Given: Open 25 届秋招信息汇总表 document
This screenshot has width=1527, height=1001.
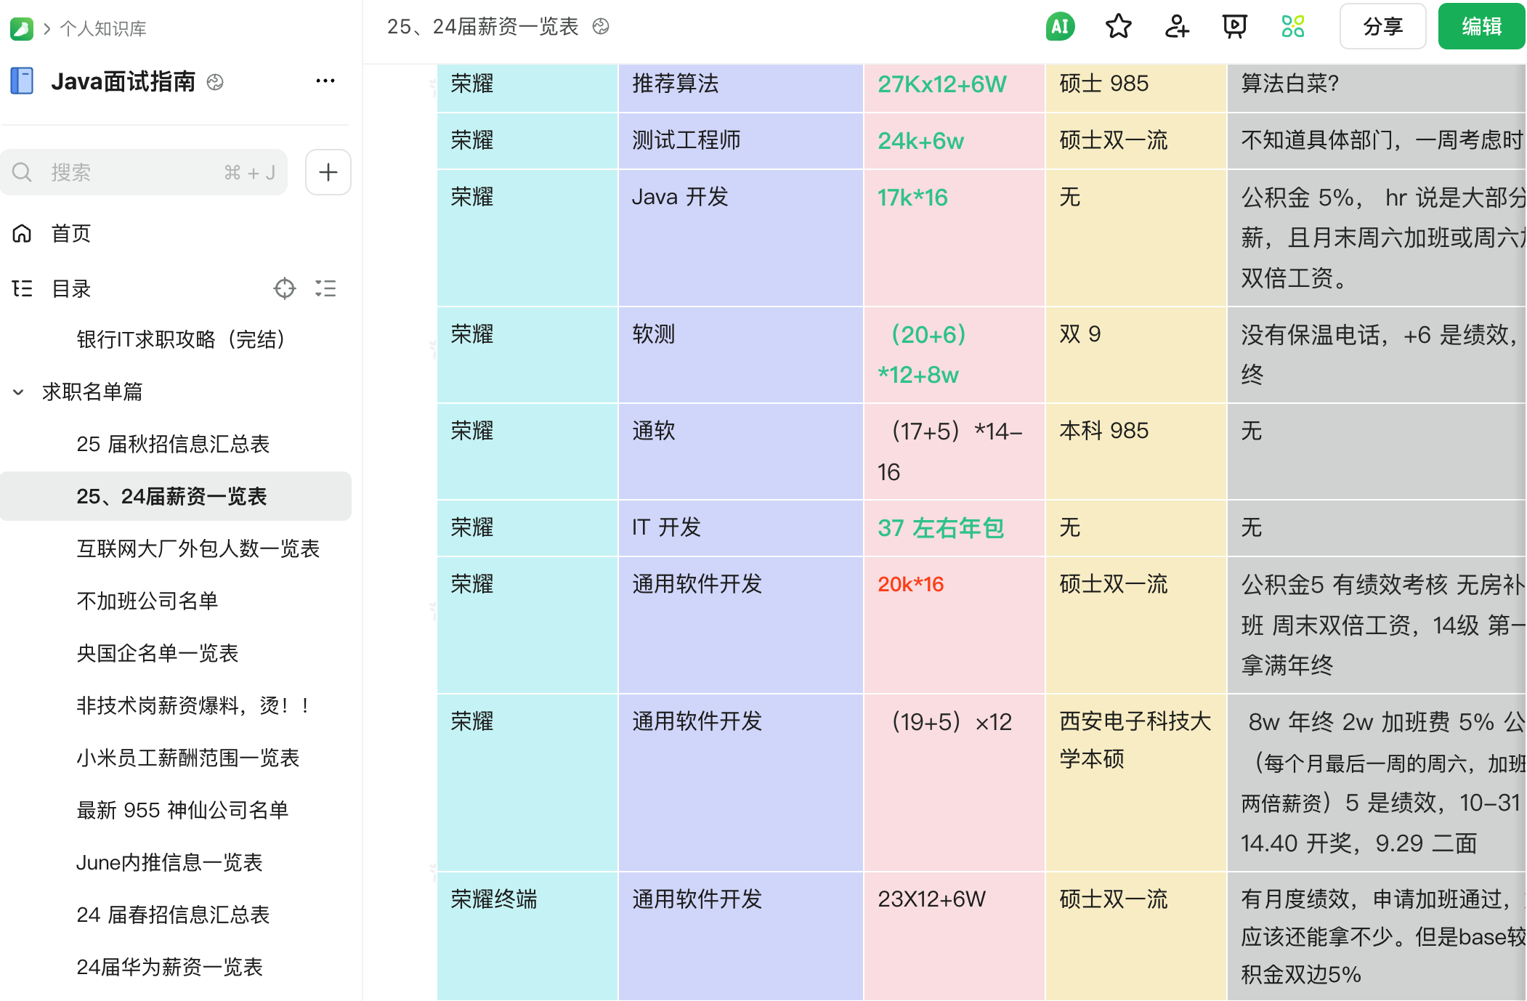Looking at the screenshot, I should pyautogui.click(x=173, y=444).
